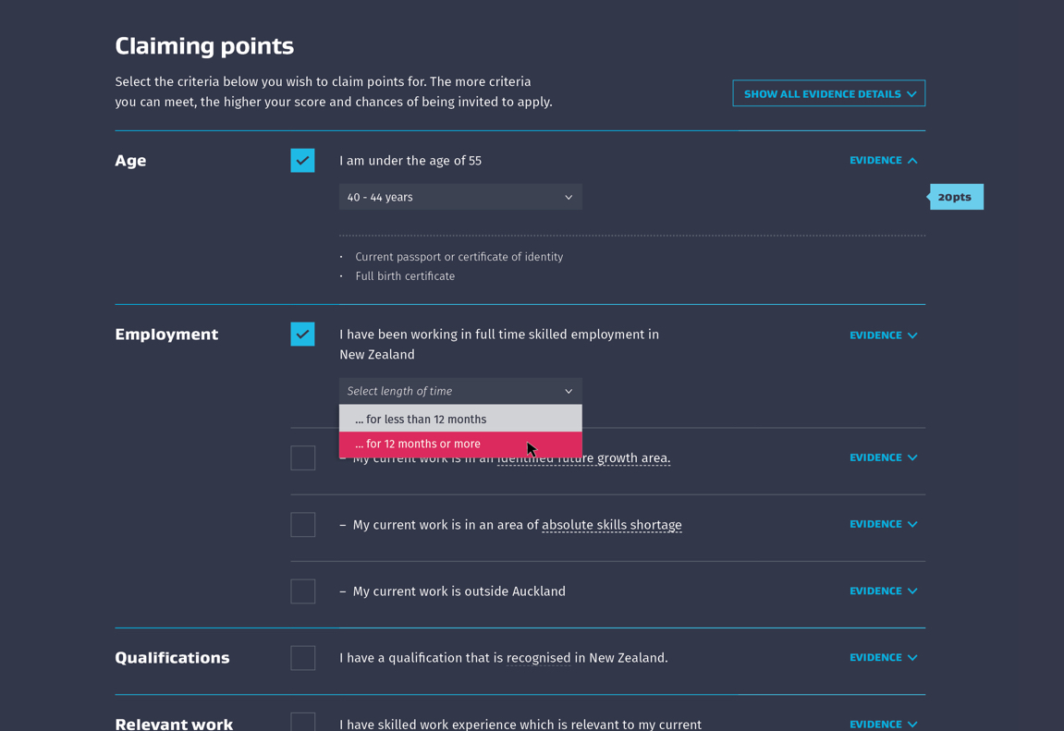This screenshot has width=1064, height=731.
Task: Check the future growth area checkbox
Action: click(302, 457)
